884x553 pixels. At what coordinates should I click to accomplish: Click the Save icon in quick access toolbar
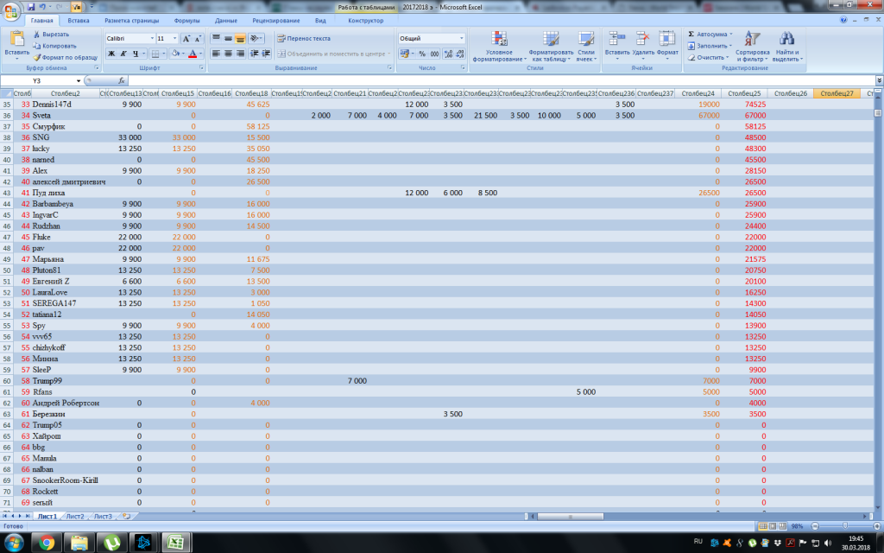[31, 7]
